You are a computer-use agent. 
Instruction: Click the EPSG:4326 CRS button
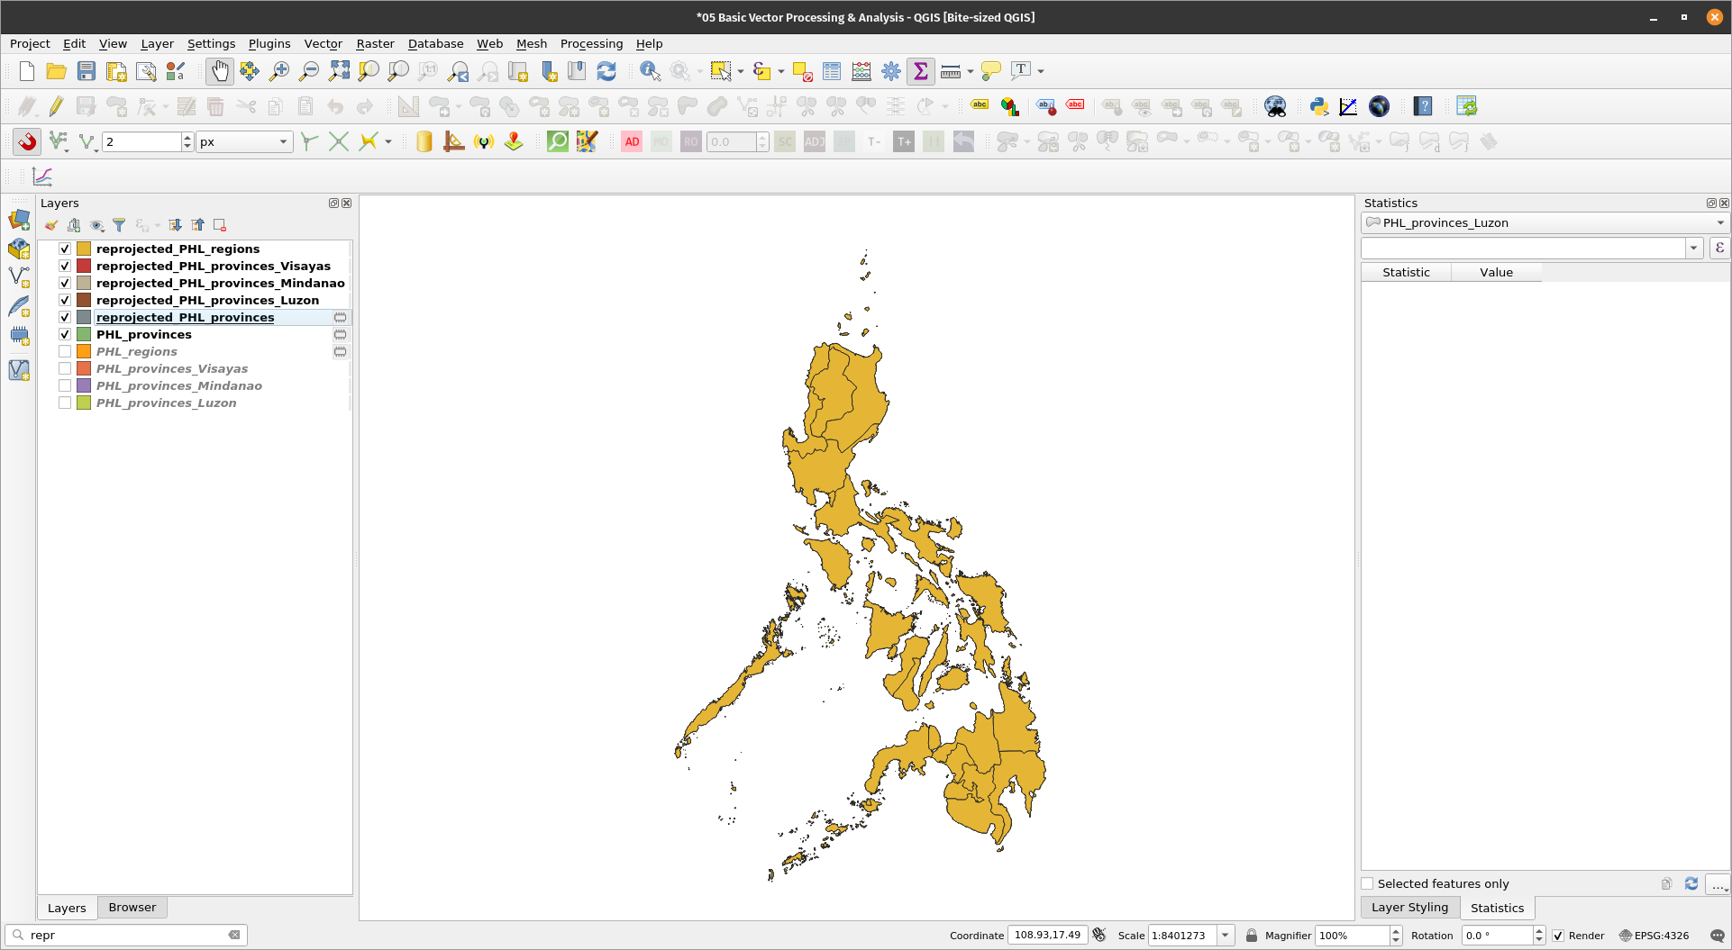[x=1654, y=936]
